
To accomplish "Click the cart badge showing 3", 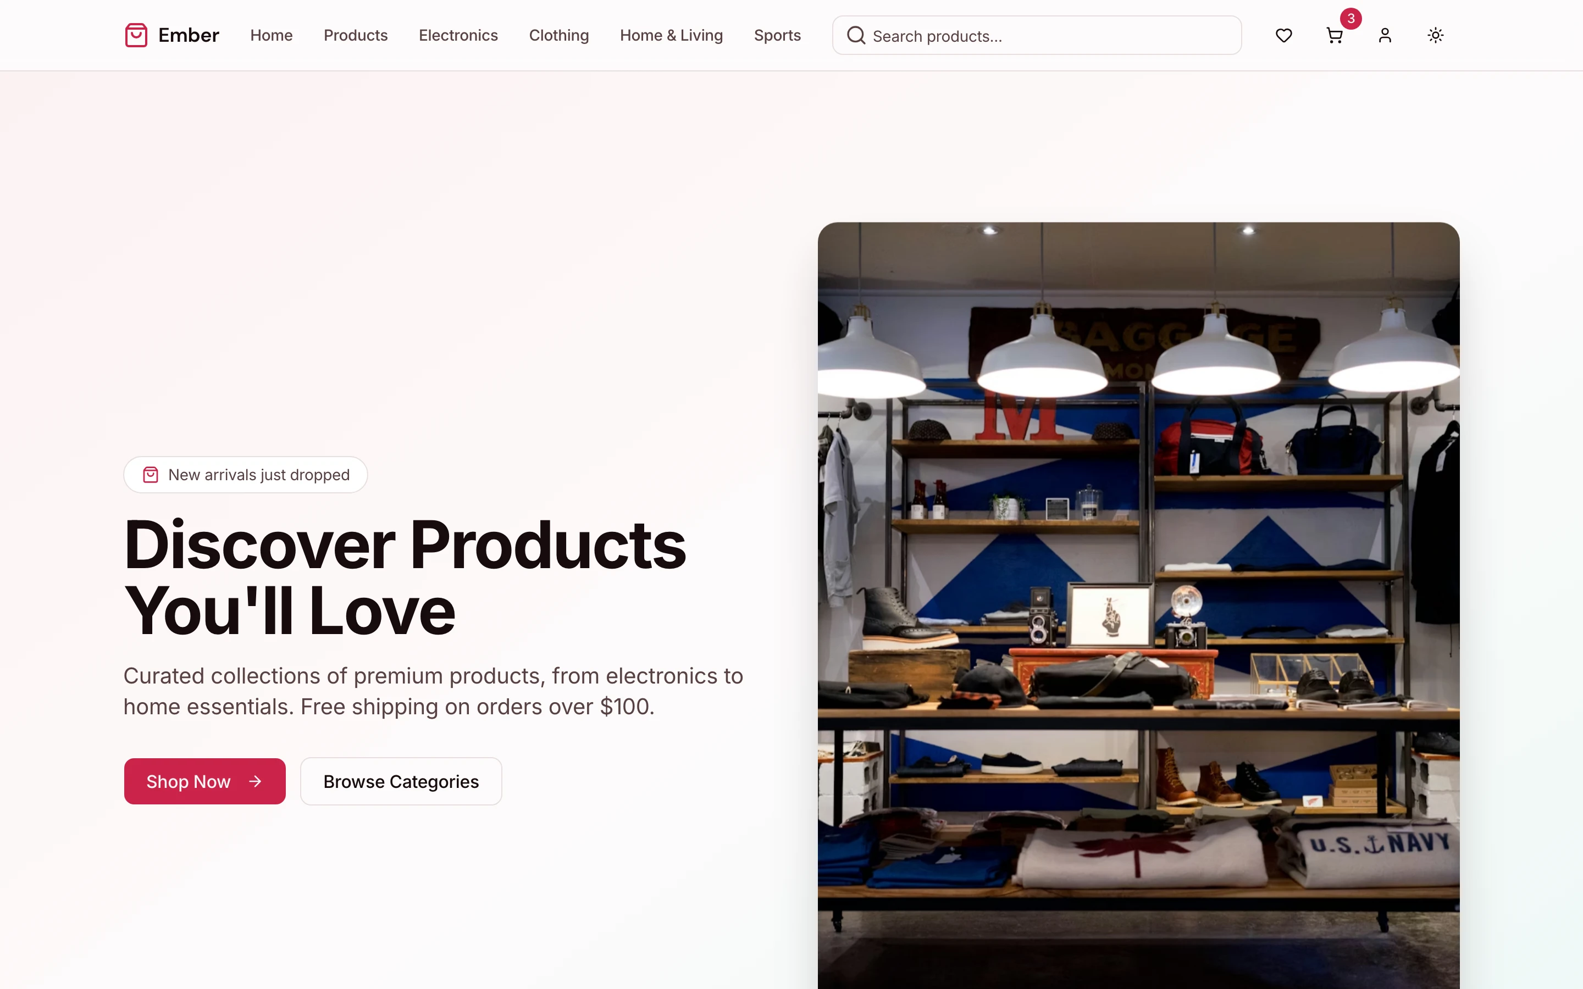I will point(1351,18).
